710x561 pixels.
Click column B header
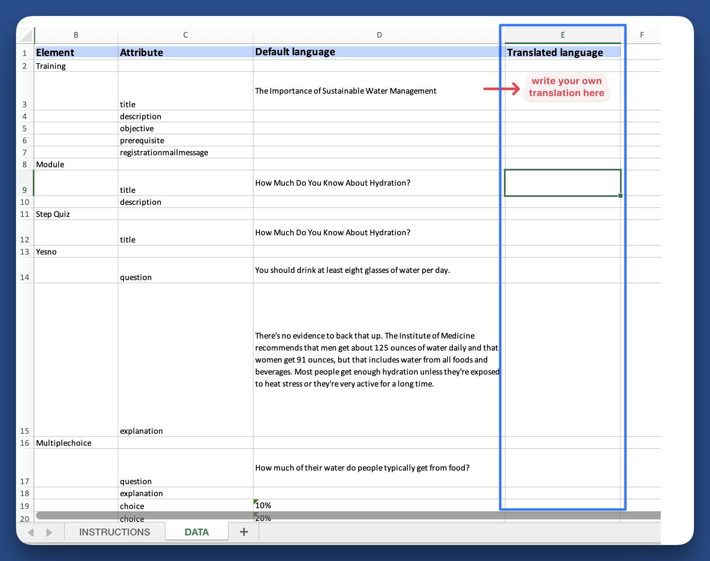(x=76, y=35)
